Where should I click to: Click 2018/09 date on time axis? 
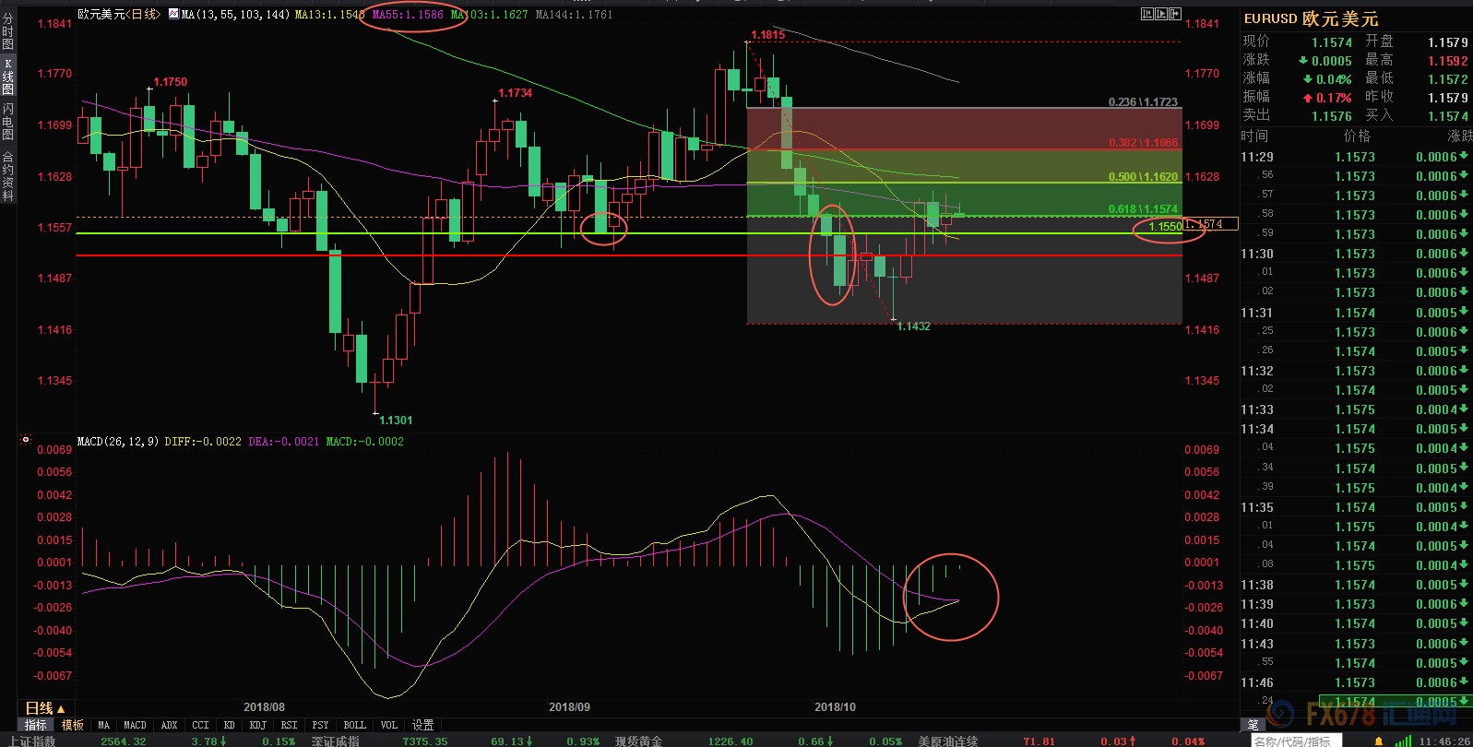(569, 707)
